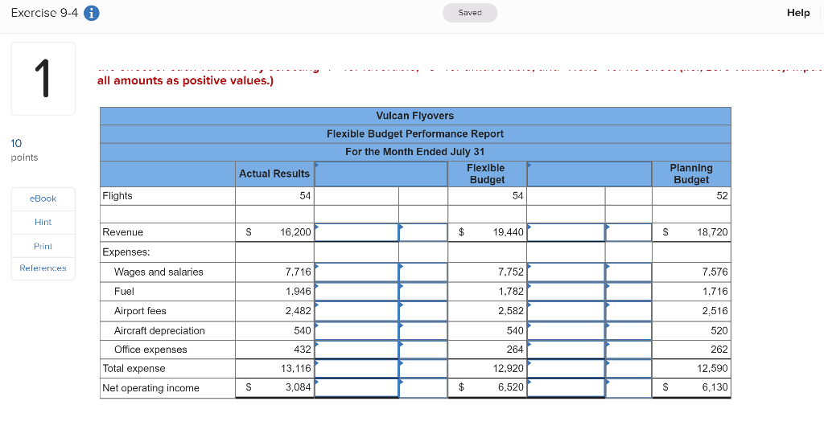Open Aircraft depreciation F/U dropdown after Actual Results

tap(423, 330)
